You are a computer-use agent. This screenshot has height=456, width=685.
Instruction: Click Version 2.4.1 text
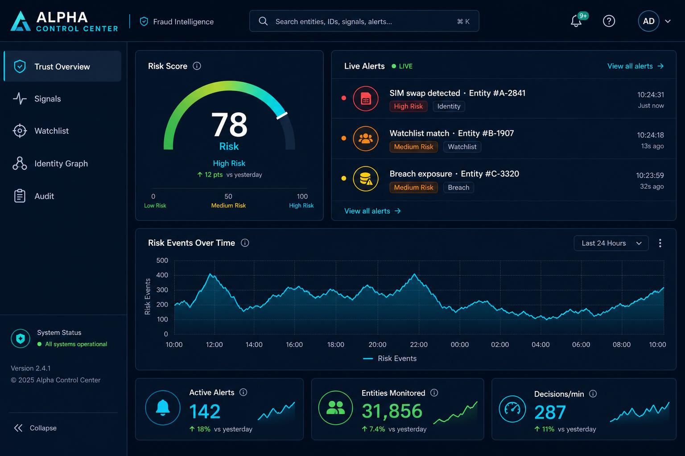pos(31,368)
